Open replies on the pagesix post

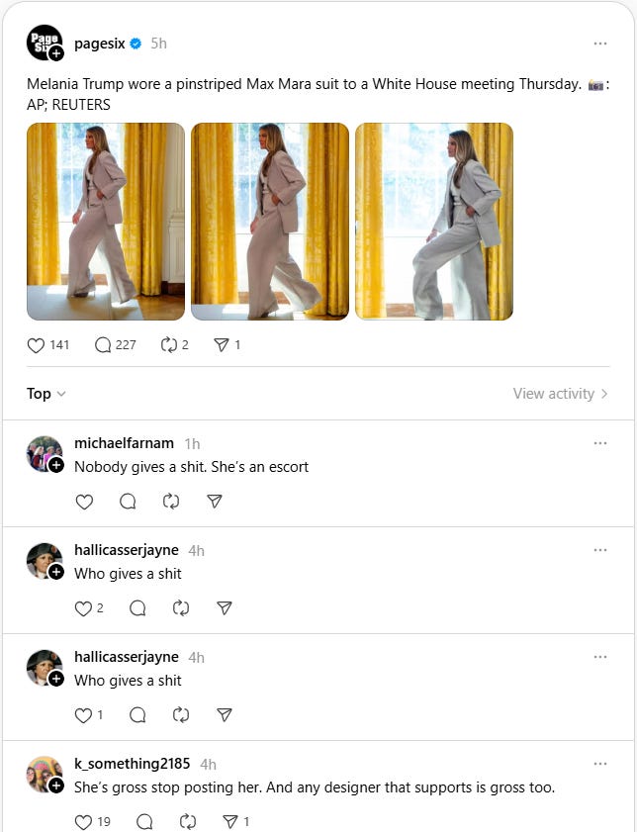pos(102,345)
